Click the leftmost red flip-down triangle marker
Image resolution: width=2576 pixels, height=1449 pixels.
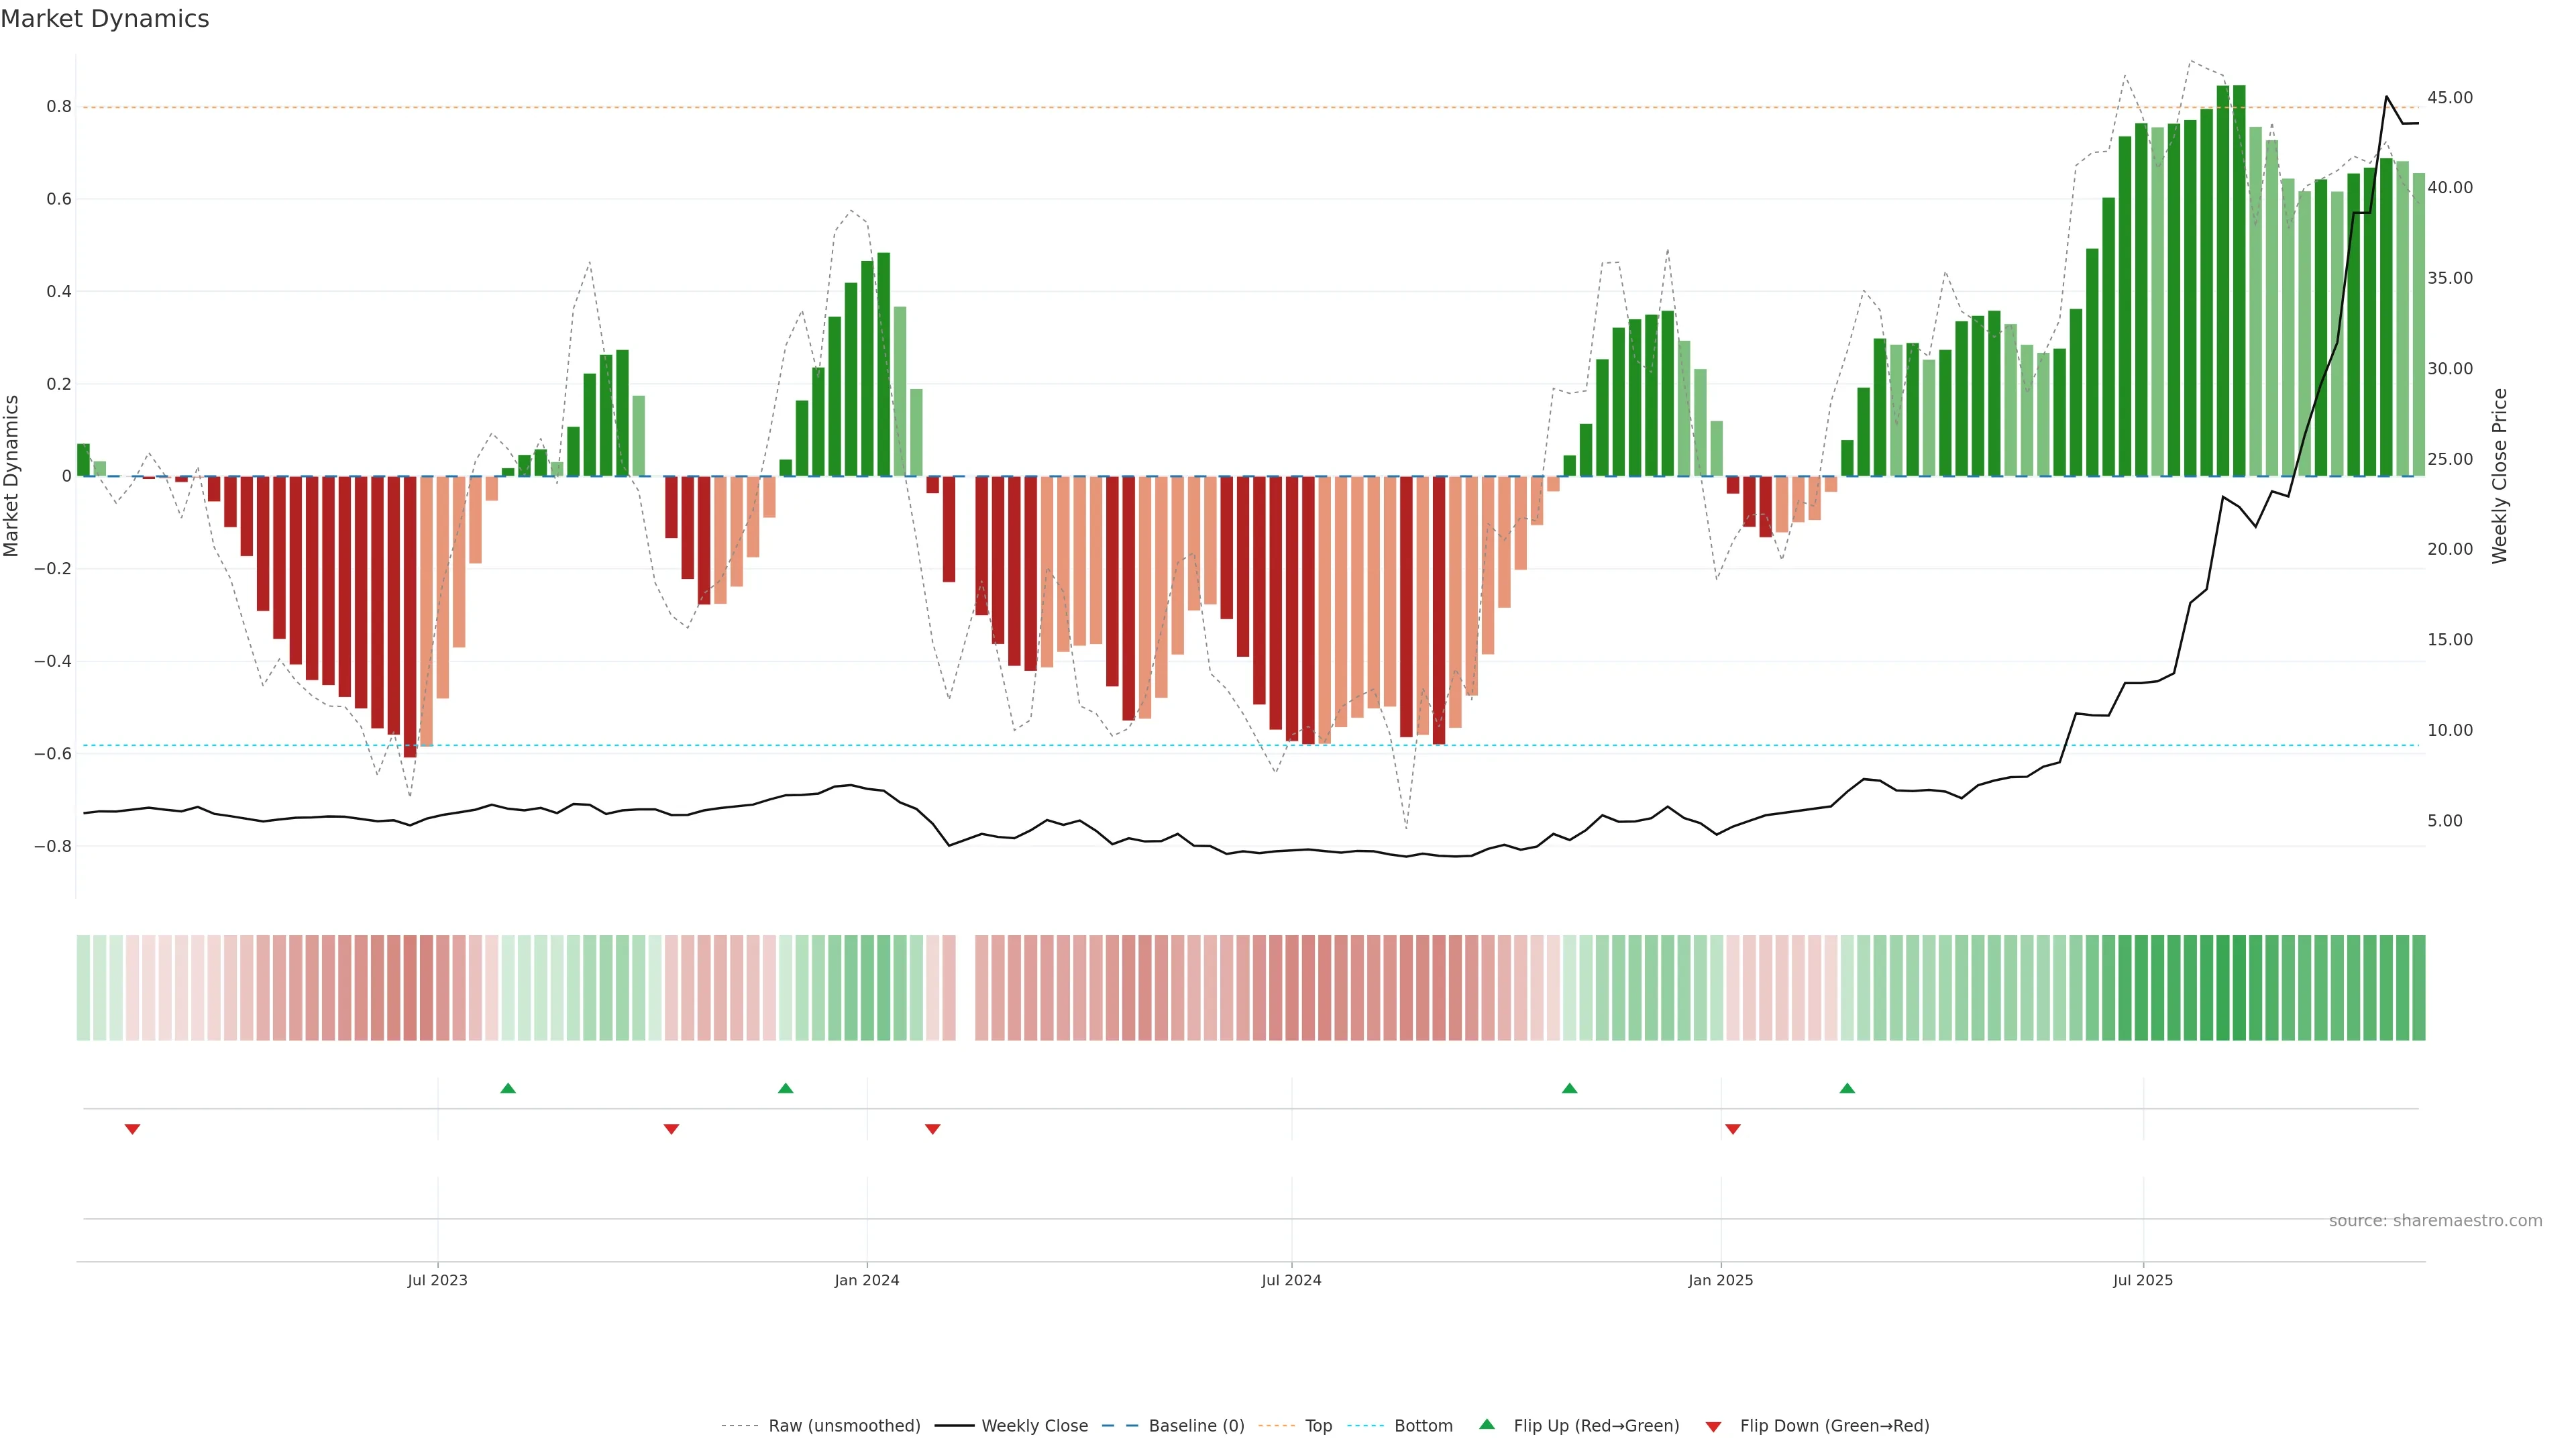pos(132,1129)
